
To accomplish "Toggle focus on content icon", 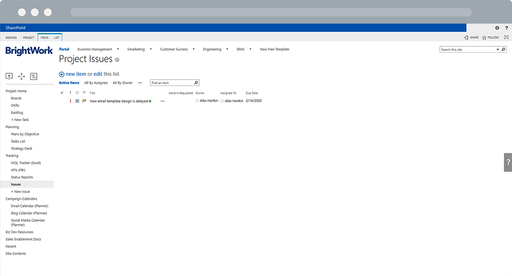I will tap(506, 37).
